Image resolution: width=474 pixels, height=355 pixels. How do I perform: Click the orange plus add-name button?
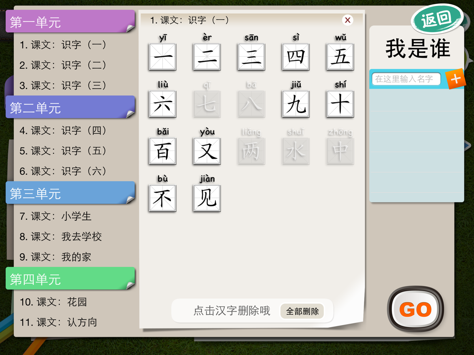455,79
